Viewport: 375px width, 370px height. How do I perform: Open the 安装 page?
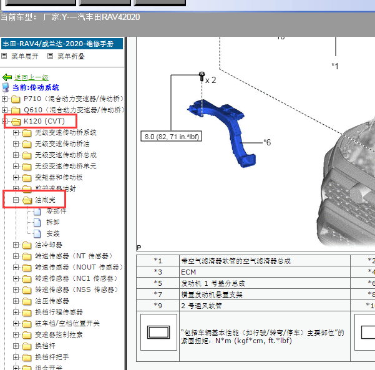tap(53, 233)
